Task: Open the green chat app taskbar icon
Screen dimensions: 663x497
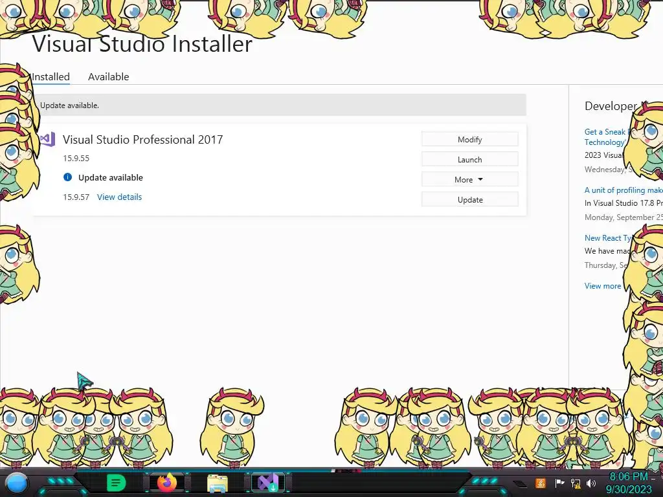Action: click(117, 483)
